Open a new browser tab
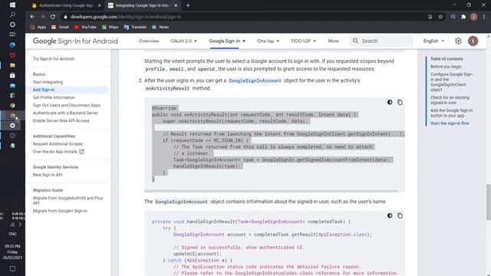491x276 pixels. (x=188, y=5)
